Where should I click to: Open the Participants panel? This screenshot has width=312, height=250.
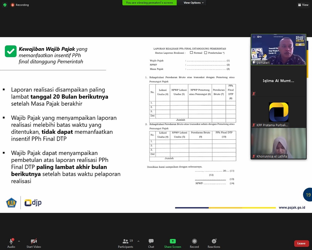coord(125,242)
